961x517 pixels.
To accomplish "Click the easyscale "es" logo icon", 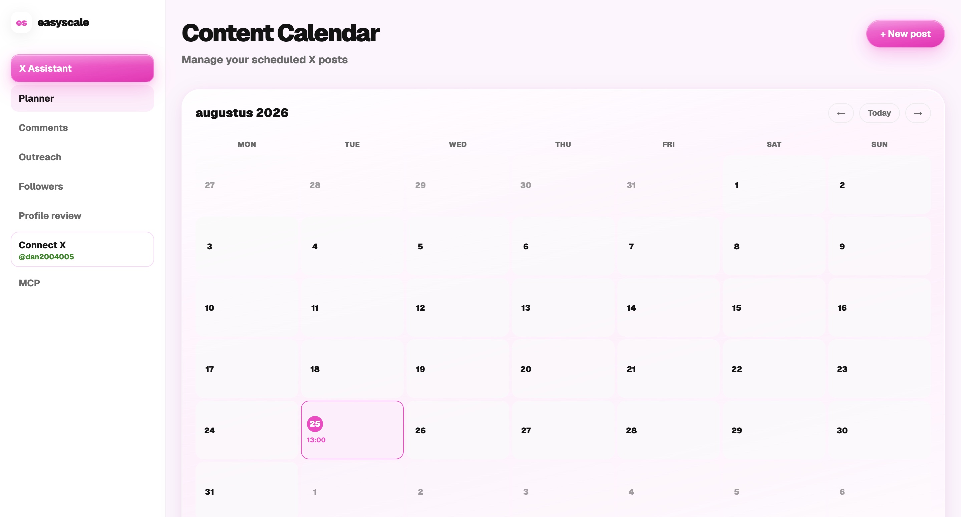I will (x=21, y=22).
